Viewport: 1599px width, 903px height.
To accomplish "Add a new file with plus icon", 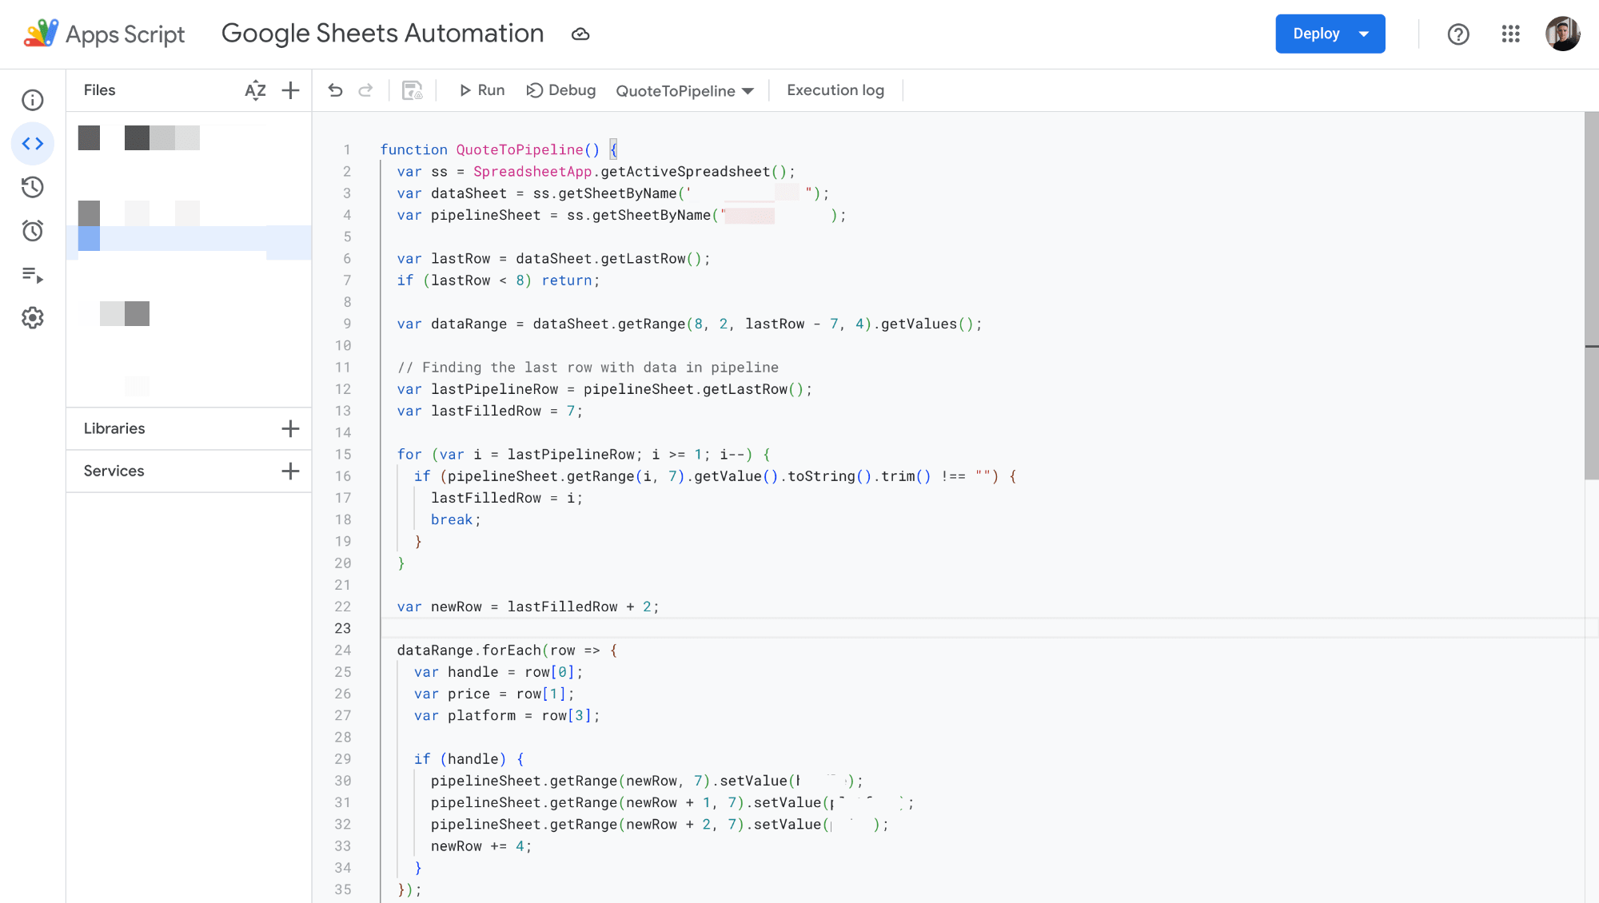I will pyautogui.click(x=291, y=90).
